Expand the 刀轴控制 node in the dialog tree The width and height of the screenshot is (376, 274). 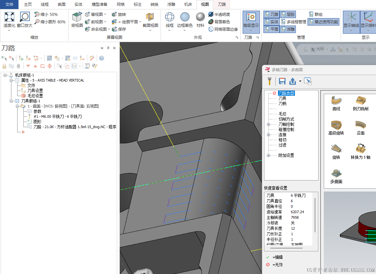tap(268, 124)
